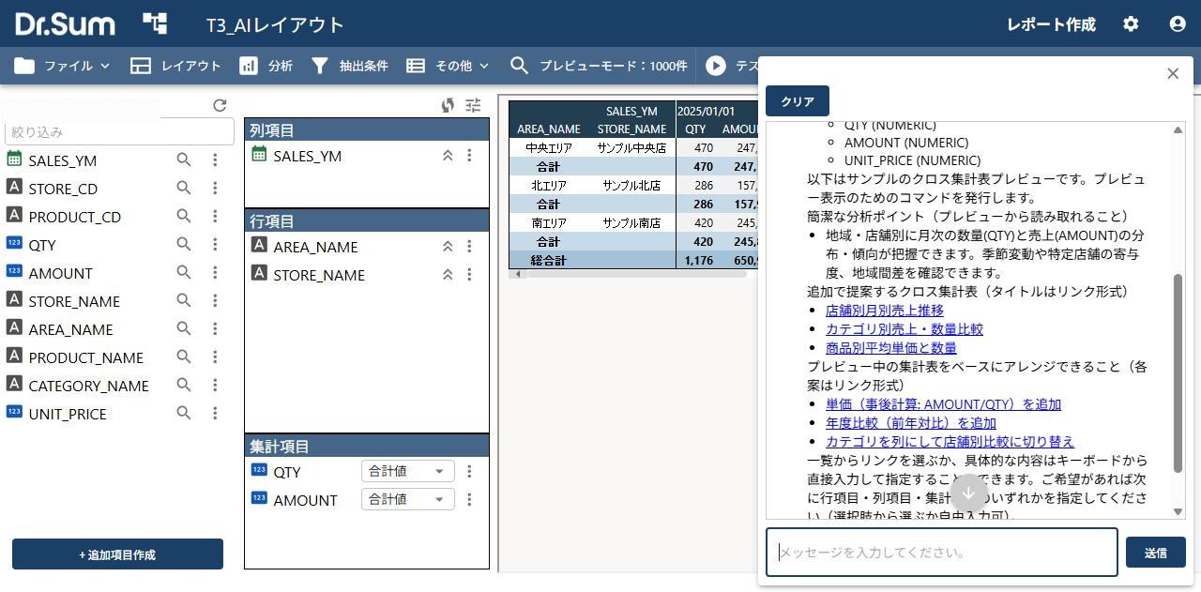Click the レポート作成 button
Viewport: 1201px width, 592px height.
[x=1051, y=24]
